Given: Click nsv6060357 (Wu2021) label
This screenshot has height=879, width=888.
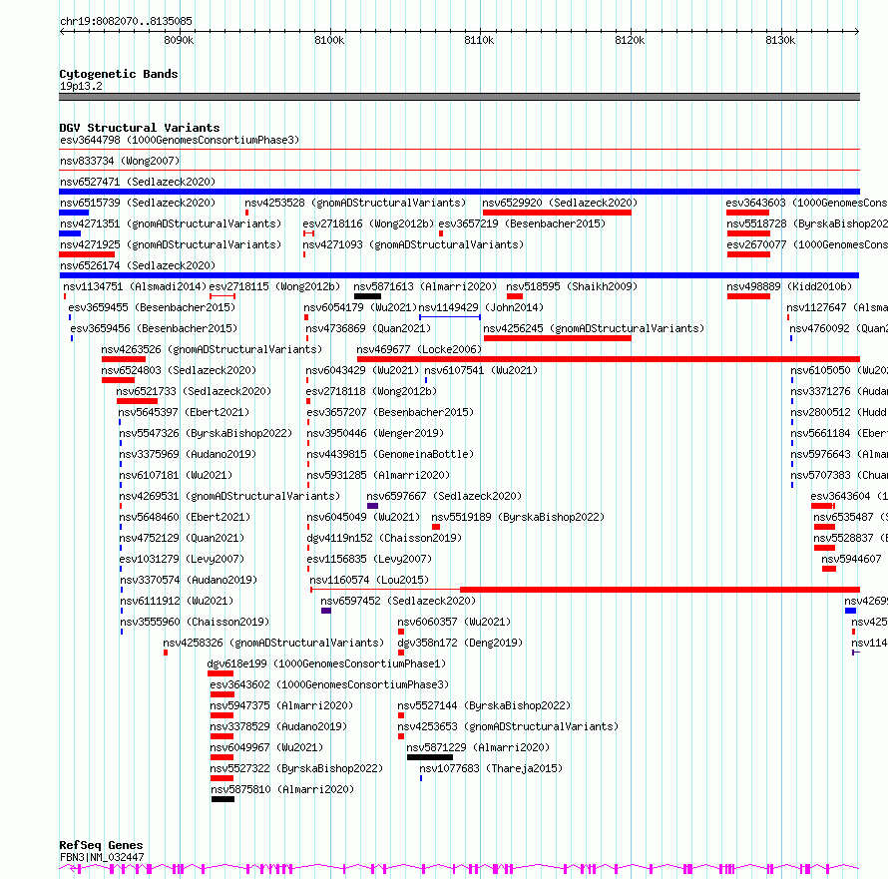Looking at the screenshot, I should pos(454,622).
